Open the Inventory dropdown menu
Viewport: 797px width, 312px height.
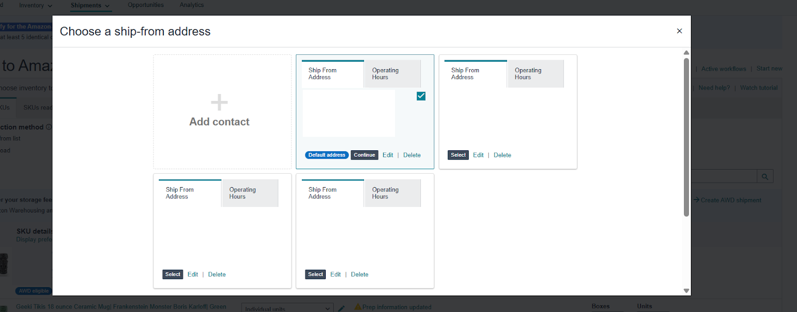pos(36,5)
